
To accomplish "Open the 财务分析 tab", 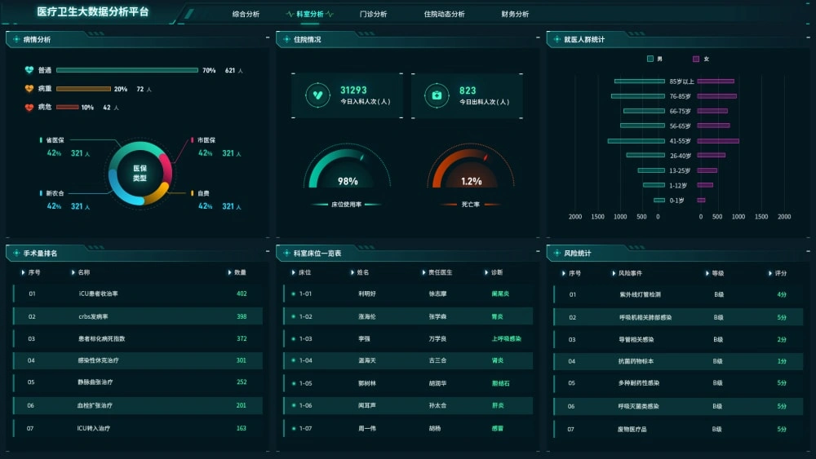I will [x=515, y=14].
